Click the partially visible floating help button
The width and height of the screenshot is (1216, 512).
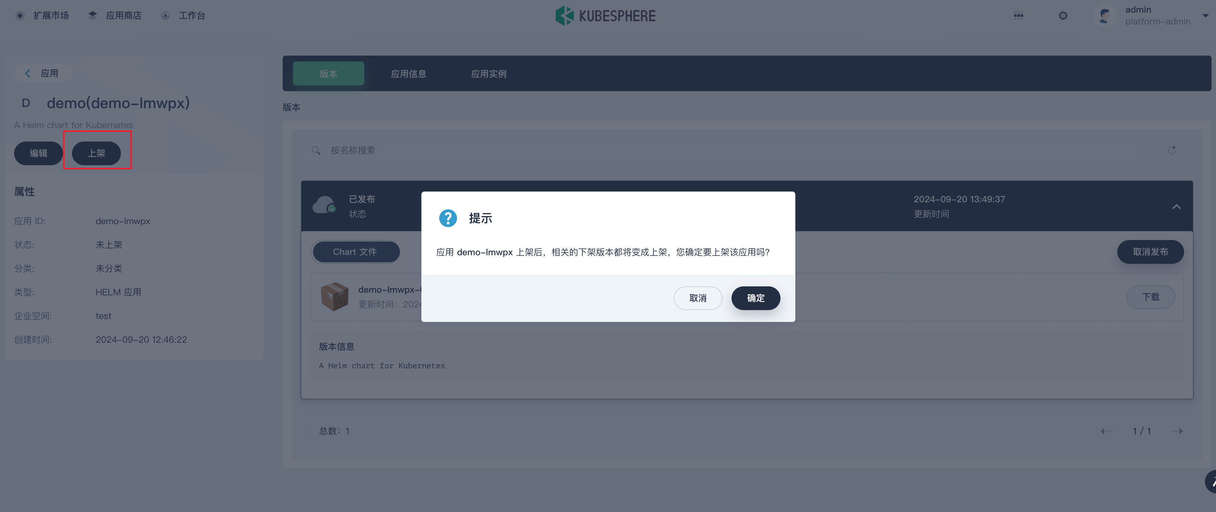(1210, 482)
